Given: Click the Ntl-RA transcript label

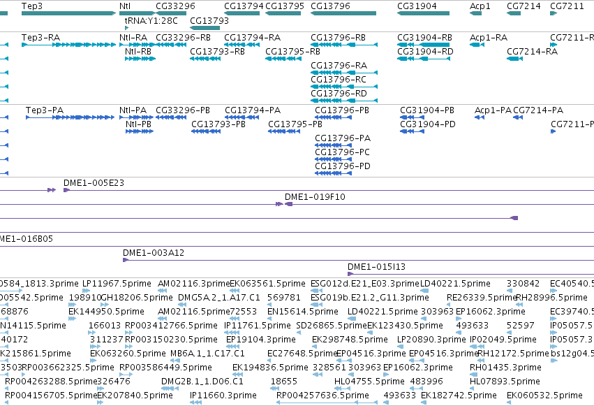Looking at the screenshot, I should pos(133,38).
